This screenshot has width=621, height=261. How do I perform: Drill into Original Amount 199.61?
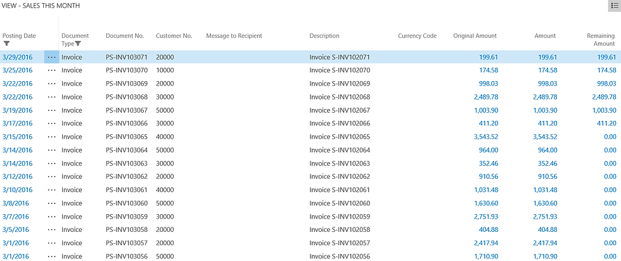[x=489, y=57]
